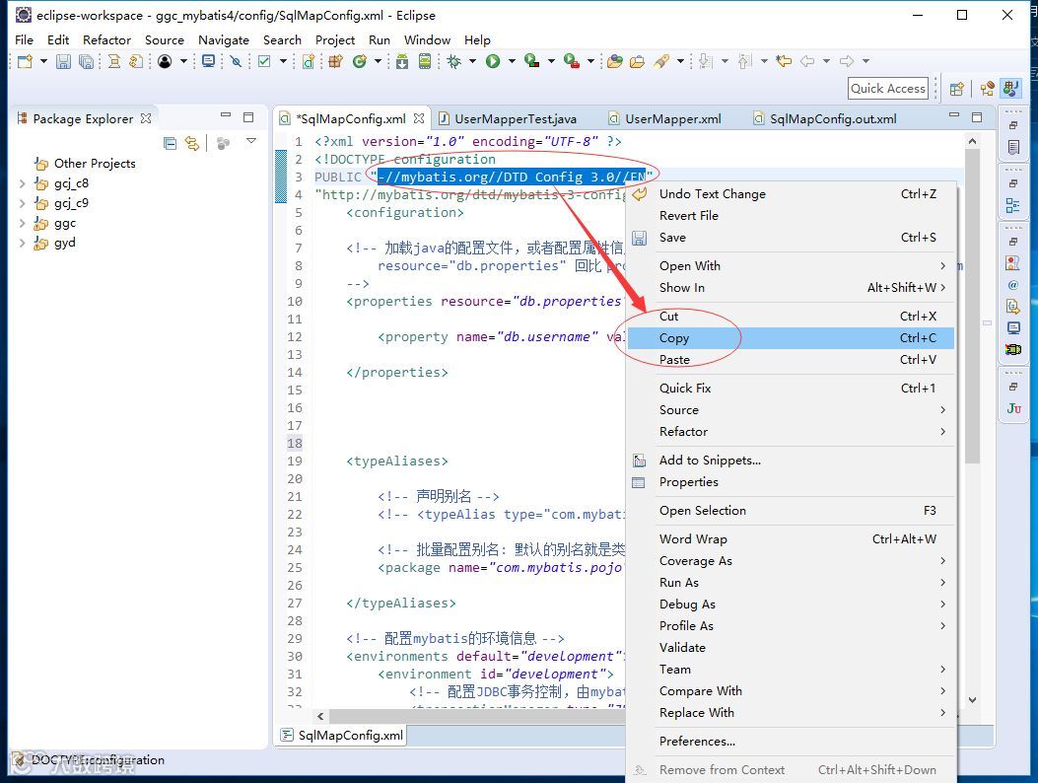Click the New Java Class icon
The height and width of the screenshot is (783, 1038).
click(360, 61)
